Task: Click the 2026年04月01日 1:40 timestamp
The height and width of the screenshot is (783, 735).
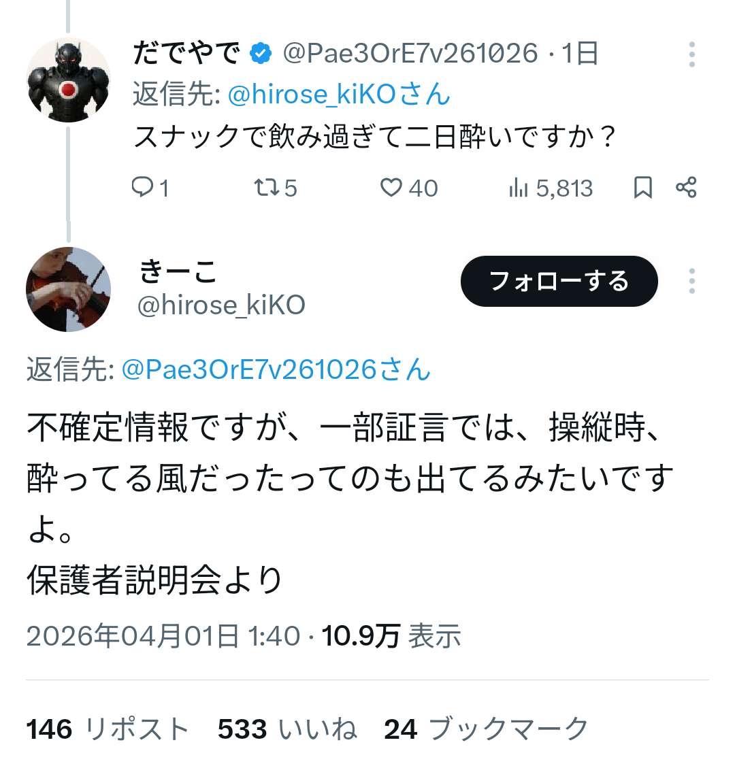Action: point(163,635)
